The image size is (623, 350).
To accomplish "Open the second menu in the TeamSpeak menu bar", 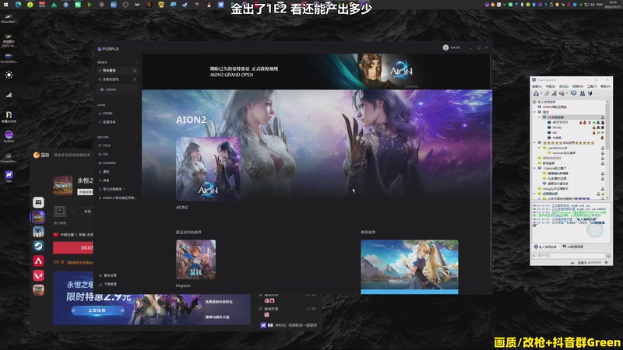I will pyautogui.click(x=551, y=86).
